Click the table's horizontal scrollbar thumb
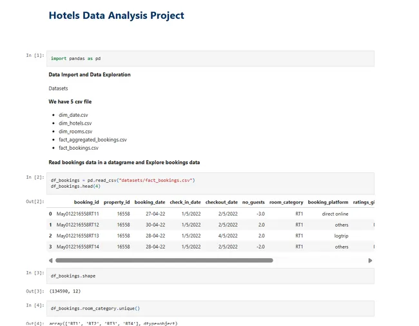Image resolution: width=419 pixels, height=326 pixels. click(164, 260)
